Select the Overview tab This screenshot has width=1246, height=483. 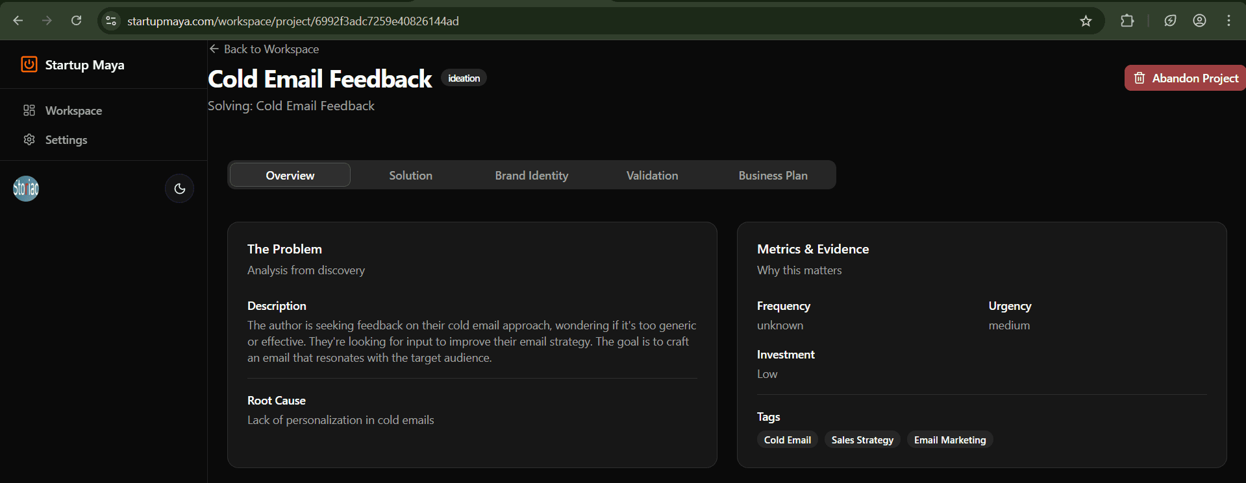290,175
